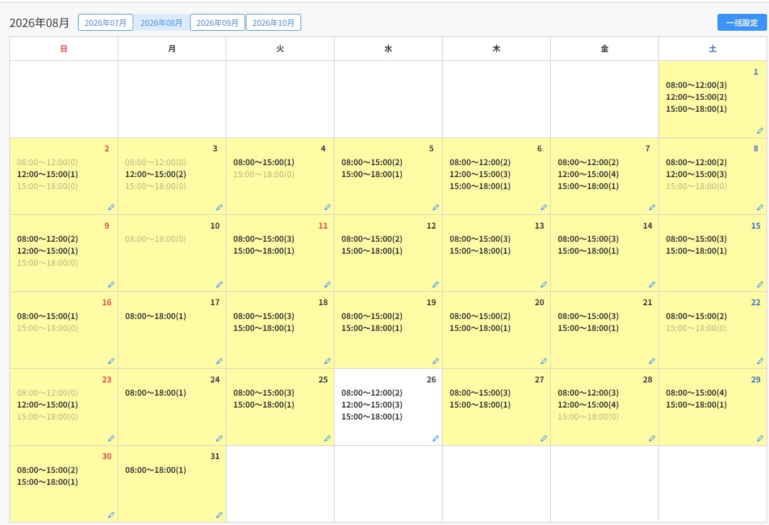769x525 pixels.
Task: Select the 12:00～15:00(2) slot on day 3
Action: pyautogui.click(x=155, y=174)
